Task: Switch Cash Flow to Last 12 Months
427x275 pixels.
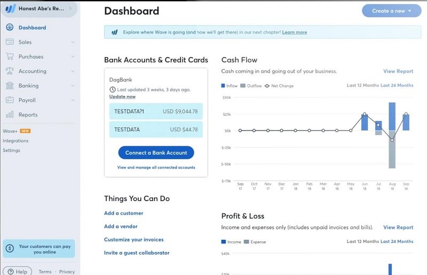Action: tap(363, 85)
